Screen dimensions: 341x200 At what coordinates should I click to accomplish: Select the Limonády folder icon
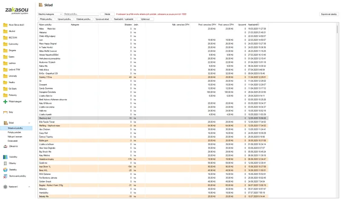pyautogui.click(x=6, y=76)
